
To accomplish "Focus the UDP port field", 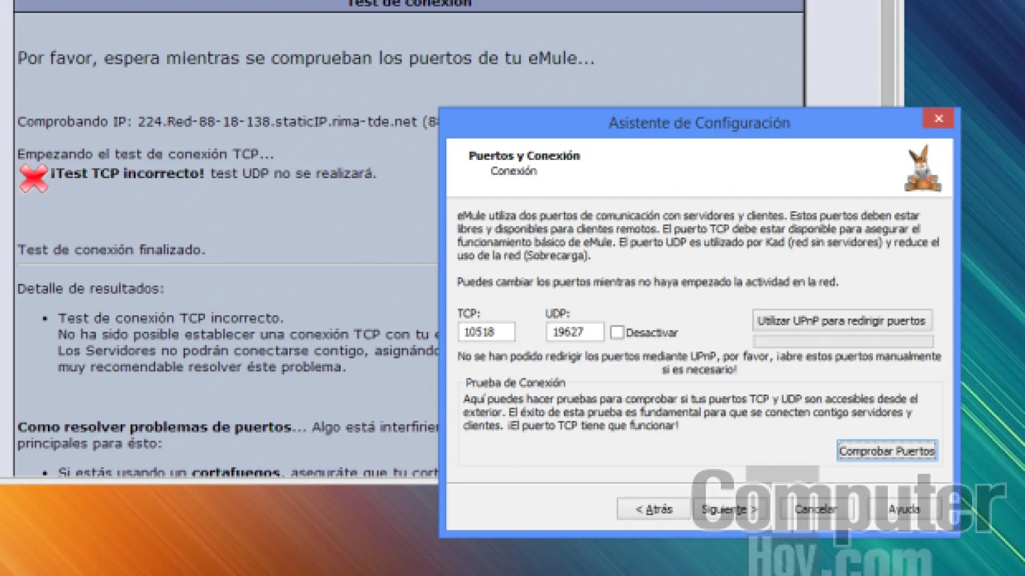I will click(x=574, y=332).
